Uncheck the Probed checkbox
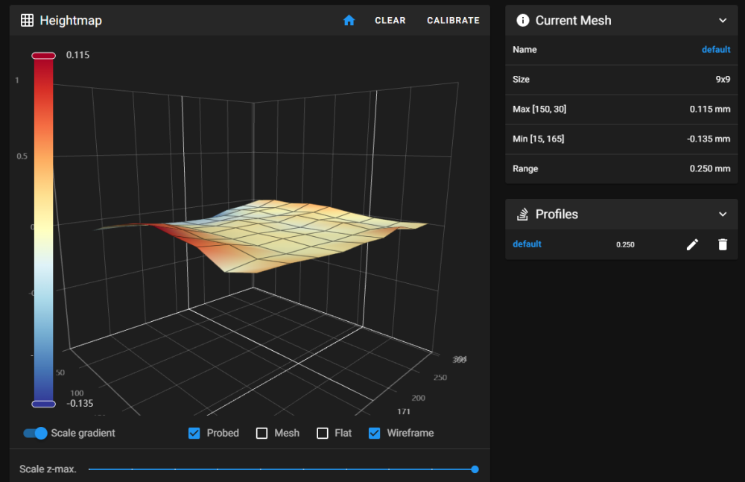Viewport: 745px width, 482px height. point(194,433)
